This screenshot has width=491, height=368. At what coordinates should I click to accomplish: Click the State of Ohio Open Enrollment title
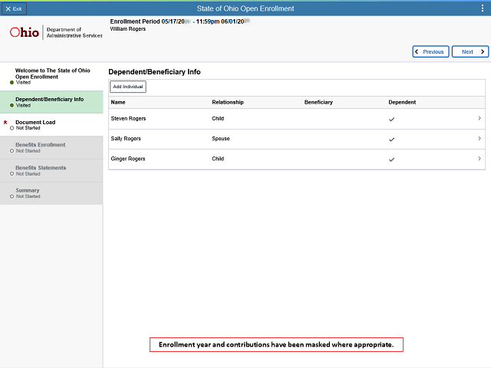pos(245,8)
